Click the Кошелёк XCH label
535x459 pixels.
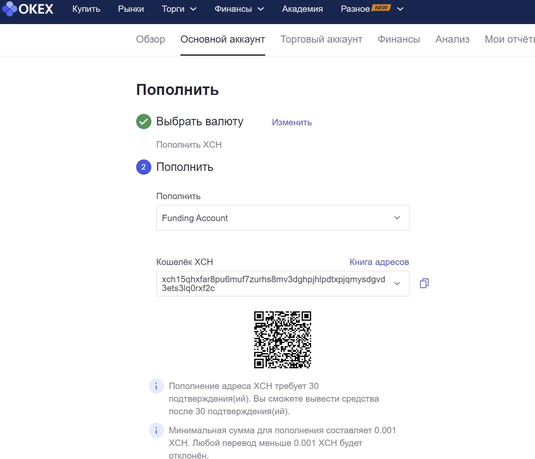click(185, 262)
